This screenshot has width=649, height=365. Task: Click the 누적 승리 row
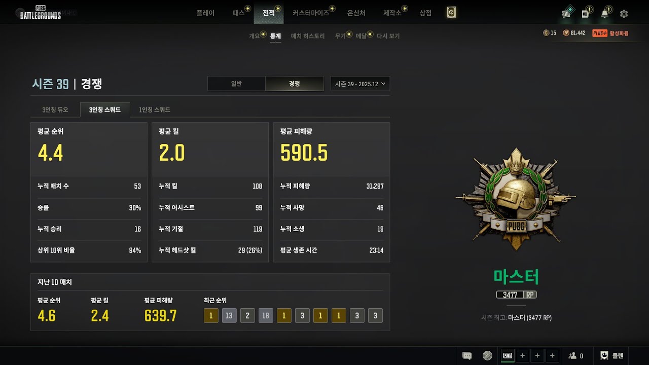point(89,229)
